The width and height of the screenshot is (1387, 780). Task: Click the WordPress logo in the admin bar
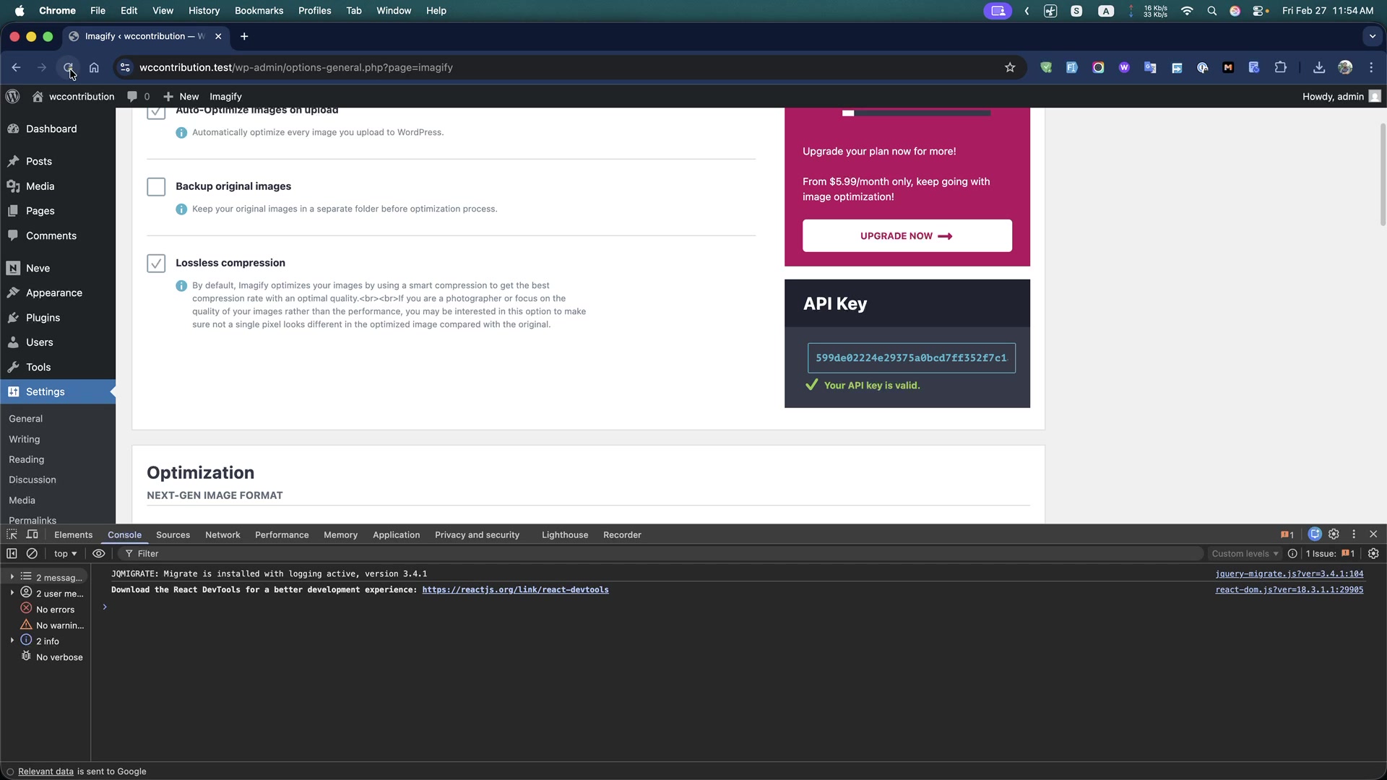pos(12,96)
